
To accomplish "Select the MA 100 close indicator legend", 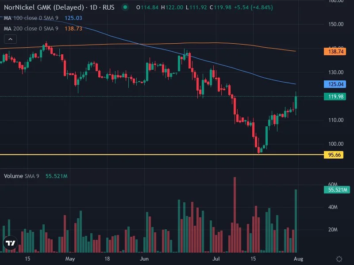I will [x=31, y=18].
